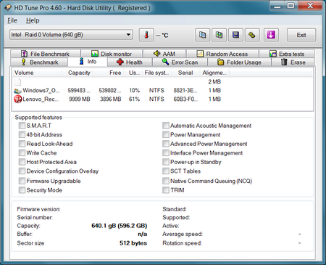Open the drive selection dropdown

coord(71,35)
